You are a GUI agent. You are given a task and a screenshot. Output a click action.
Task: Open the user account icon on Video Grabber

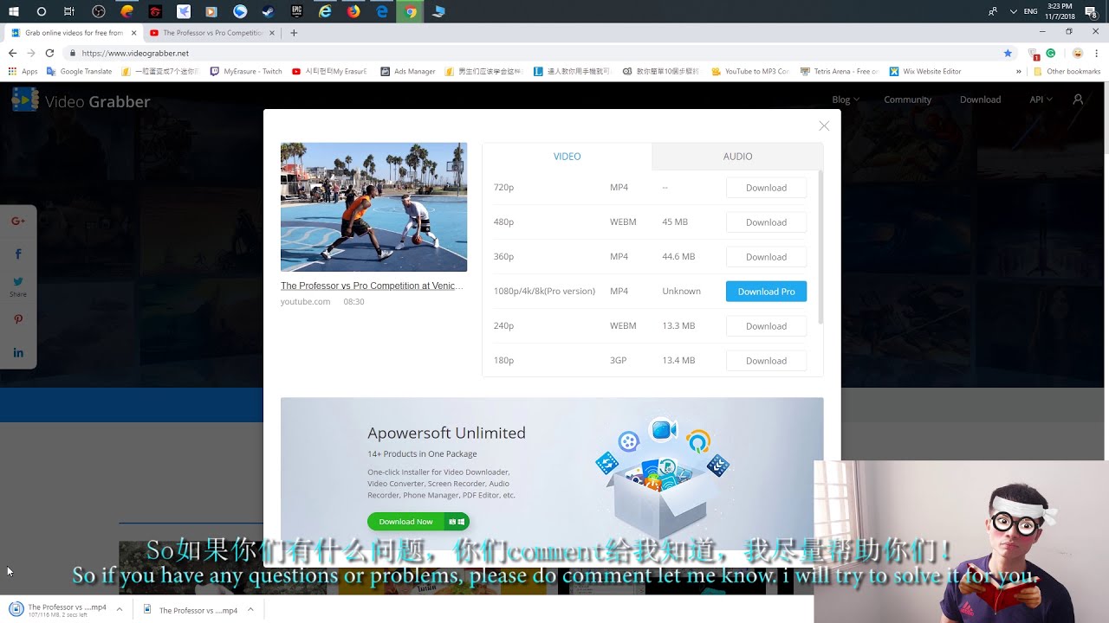click(x=1078, y=100)
